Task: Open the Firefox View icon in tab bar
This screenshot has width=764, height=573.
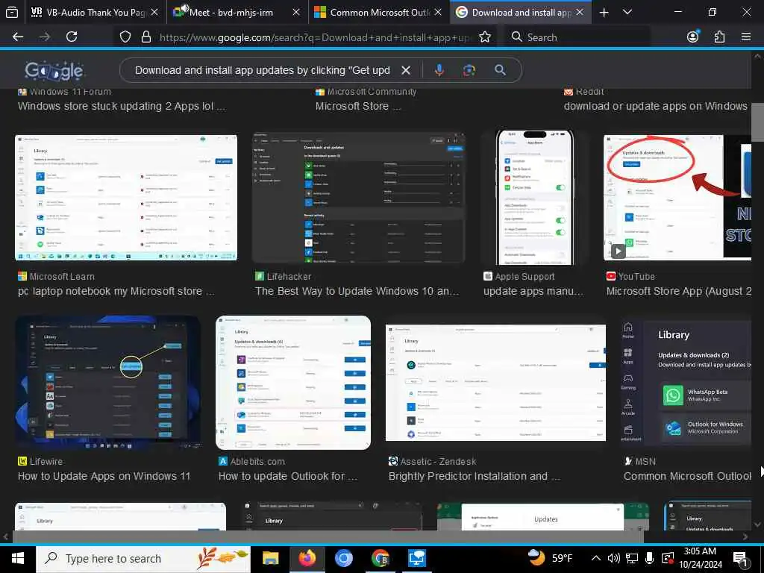Action: [x=12, y=12]
